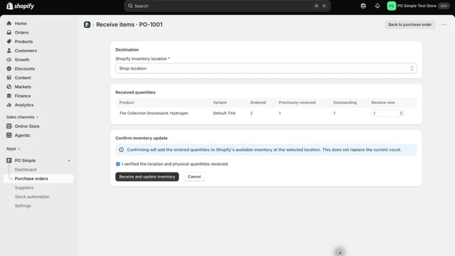Click the 'Outstanding' column header
The height and width of the screenshot is (256, 455).
345,102
